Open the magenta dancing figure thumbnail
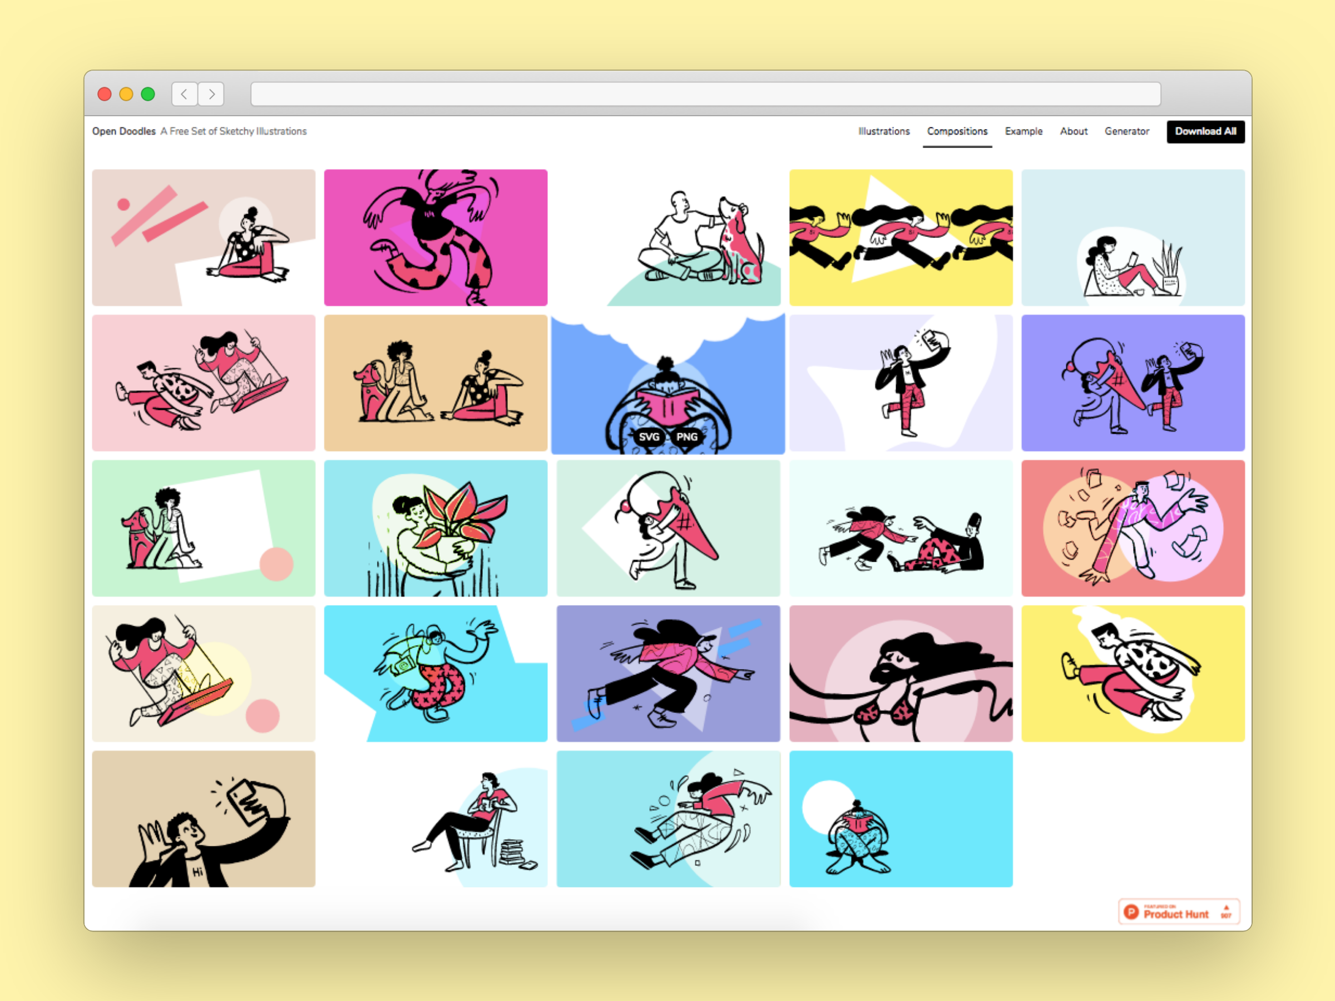This screenshot has height=1001, width=1335. 436,237
